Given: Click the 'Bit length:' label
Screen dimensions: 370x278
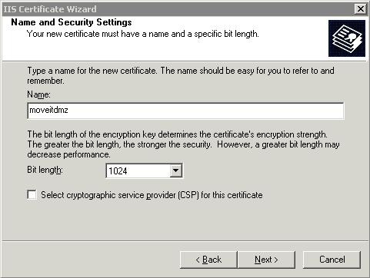Looking at the screenshot, I should point(45,170).
